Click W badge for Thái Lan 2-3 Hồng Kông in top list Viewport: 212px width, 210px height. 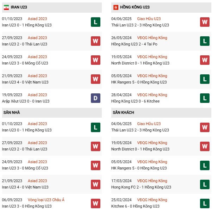click(205, 22)
